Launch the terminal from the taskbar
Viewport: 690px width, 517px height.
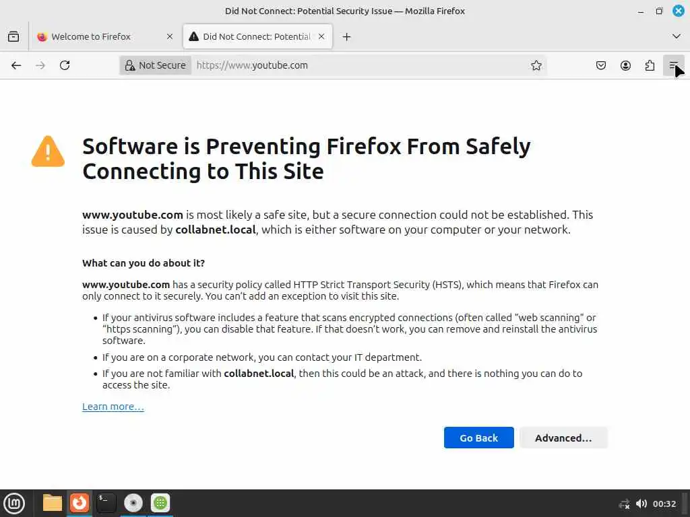tap(106, 503)
